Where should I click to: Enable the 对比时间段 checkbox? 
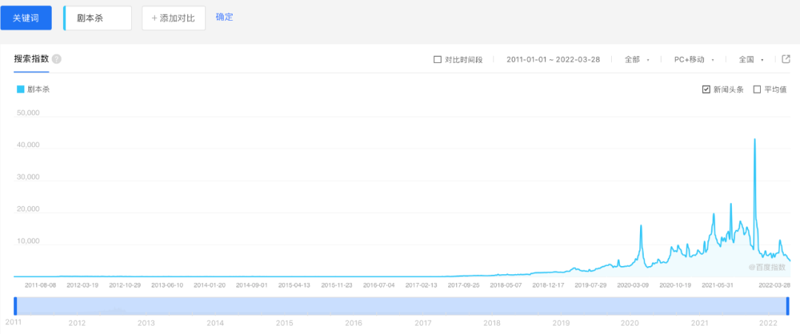[x=437, y=60]
